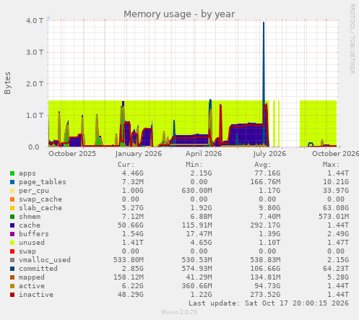The width and height of the screenshot is (359, 320).
Task: Select the 'apps' legend label
Action: pos(27,173)
